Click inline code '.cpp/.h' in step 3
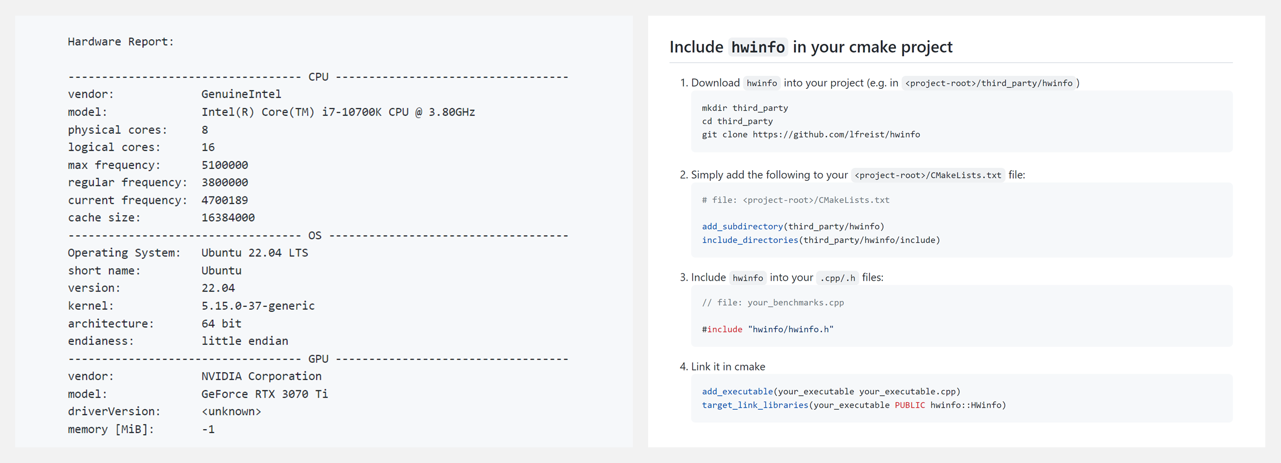1281x463 pixels. tap(837, 278)
